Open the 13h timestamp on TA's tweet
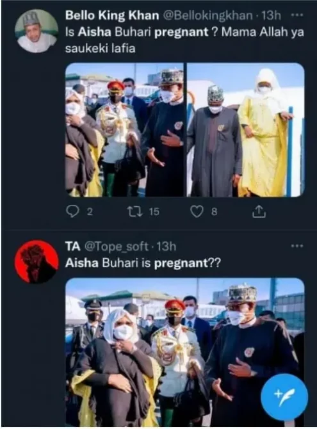 pos(166,247)
